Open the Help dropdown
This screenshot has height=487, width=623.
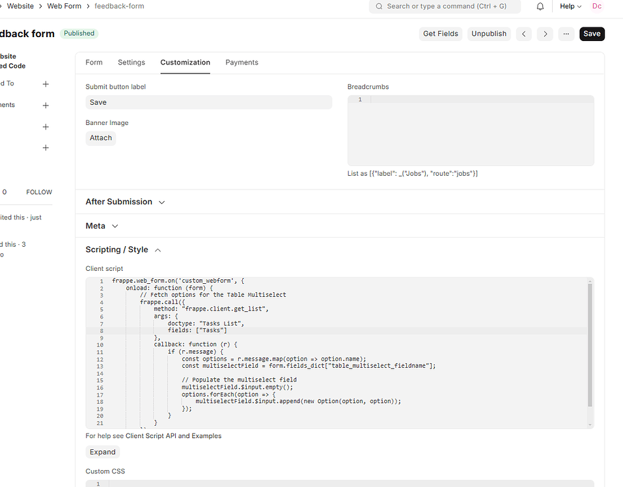pyautogui.click(x=570, y=7)
